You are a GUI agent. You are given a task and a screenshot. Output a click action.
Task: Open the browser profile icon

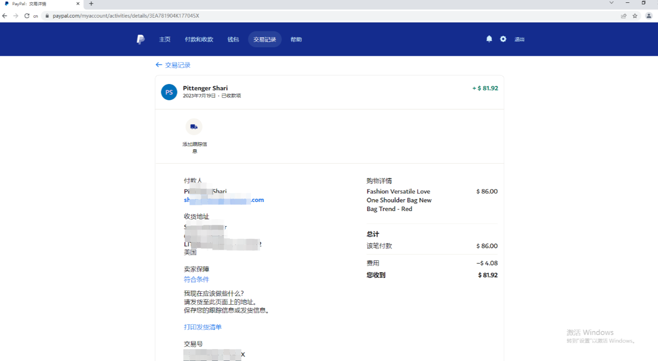click(x=648, y=16)
